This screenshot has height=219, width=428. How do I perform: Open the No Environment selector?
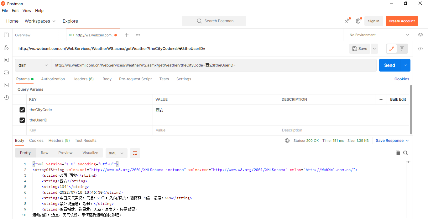379,35
